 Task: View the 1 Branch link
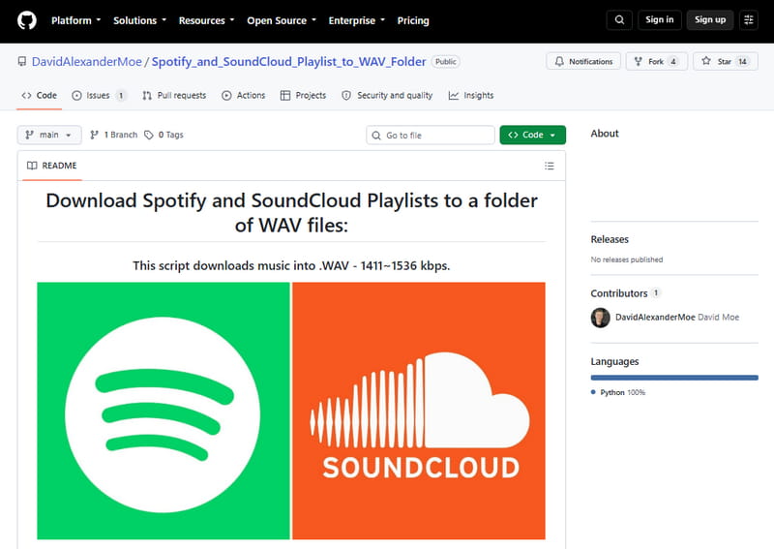pyautogui.click(x=113, y=135)
